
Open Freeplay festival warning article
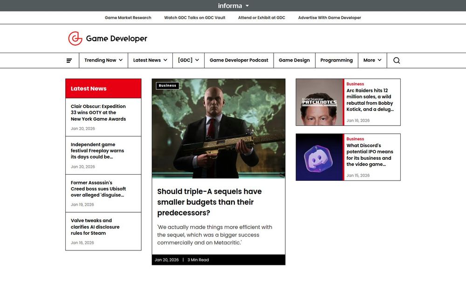97,151
